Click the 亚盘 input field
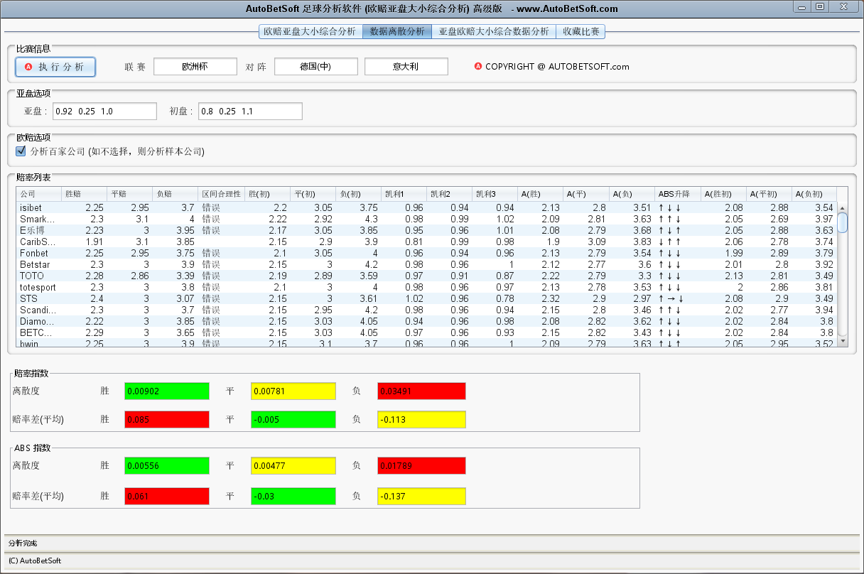 (104, 112)
